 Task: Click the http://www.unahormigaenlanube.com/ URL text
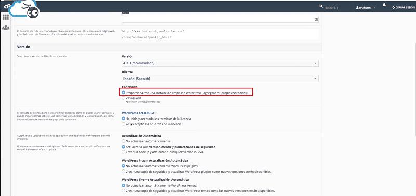(x=153, y=31)
